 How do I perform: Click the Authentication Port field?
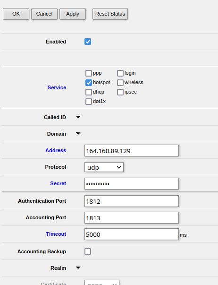(x=132, y=201)
